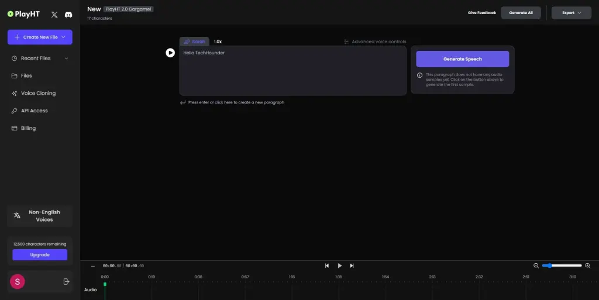Play the Hello TechHounder paragraph preview
The image size is (599, 300).
tap(170, 53)
